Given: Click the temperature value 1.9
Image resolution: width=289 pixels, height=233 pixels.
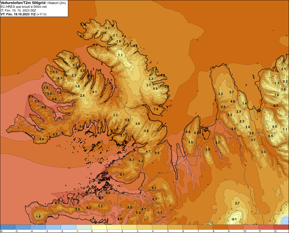Looking at the screenshot, I should tap(119, 41).
